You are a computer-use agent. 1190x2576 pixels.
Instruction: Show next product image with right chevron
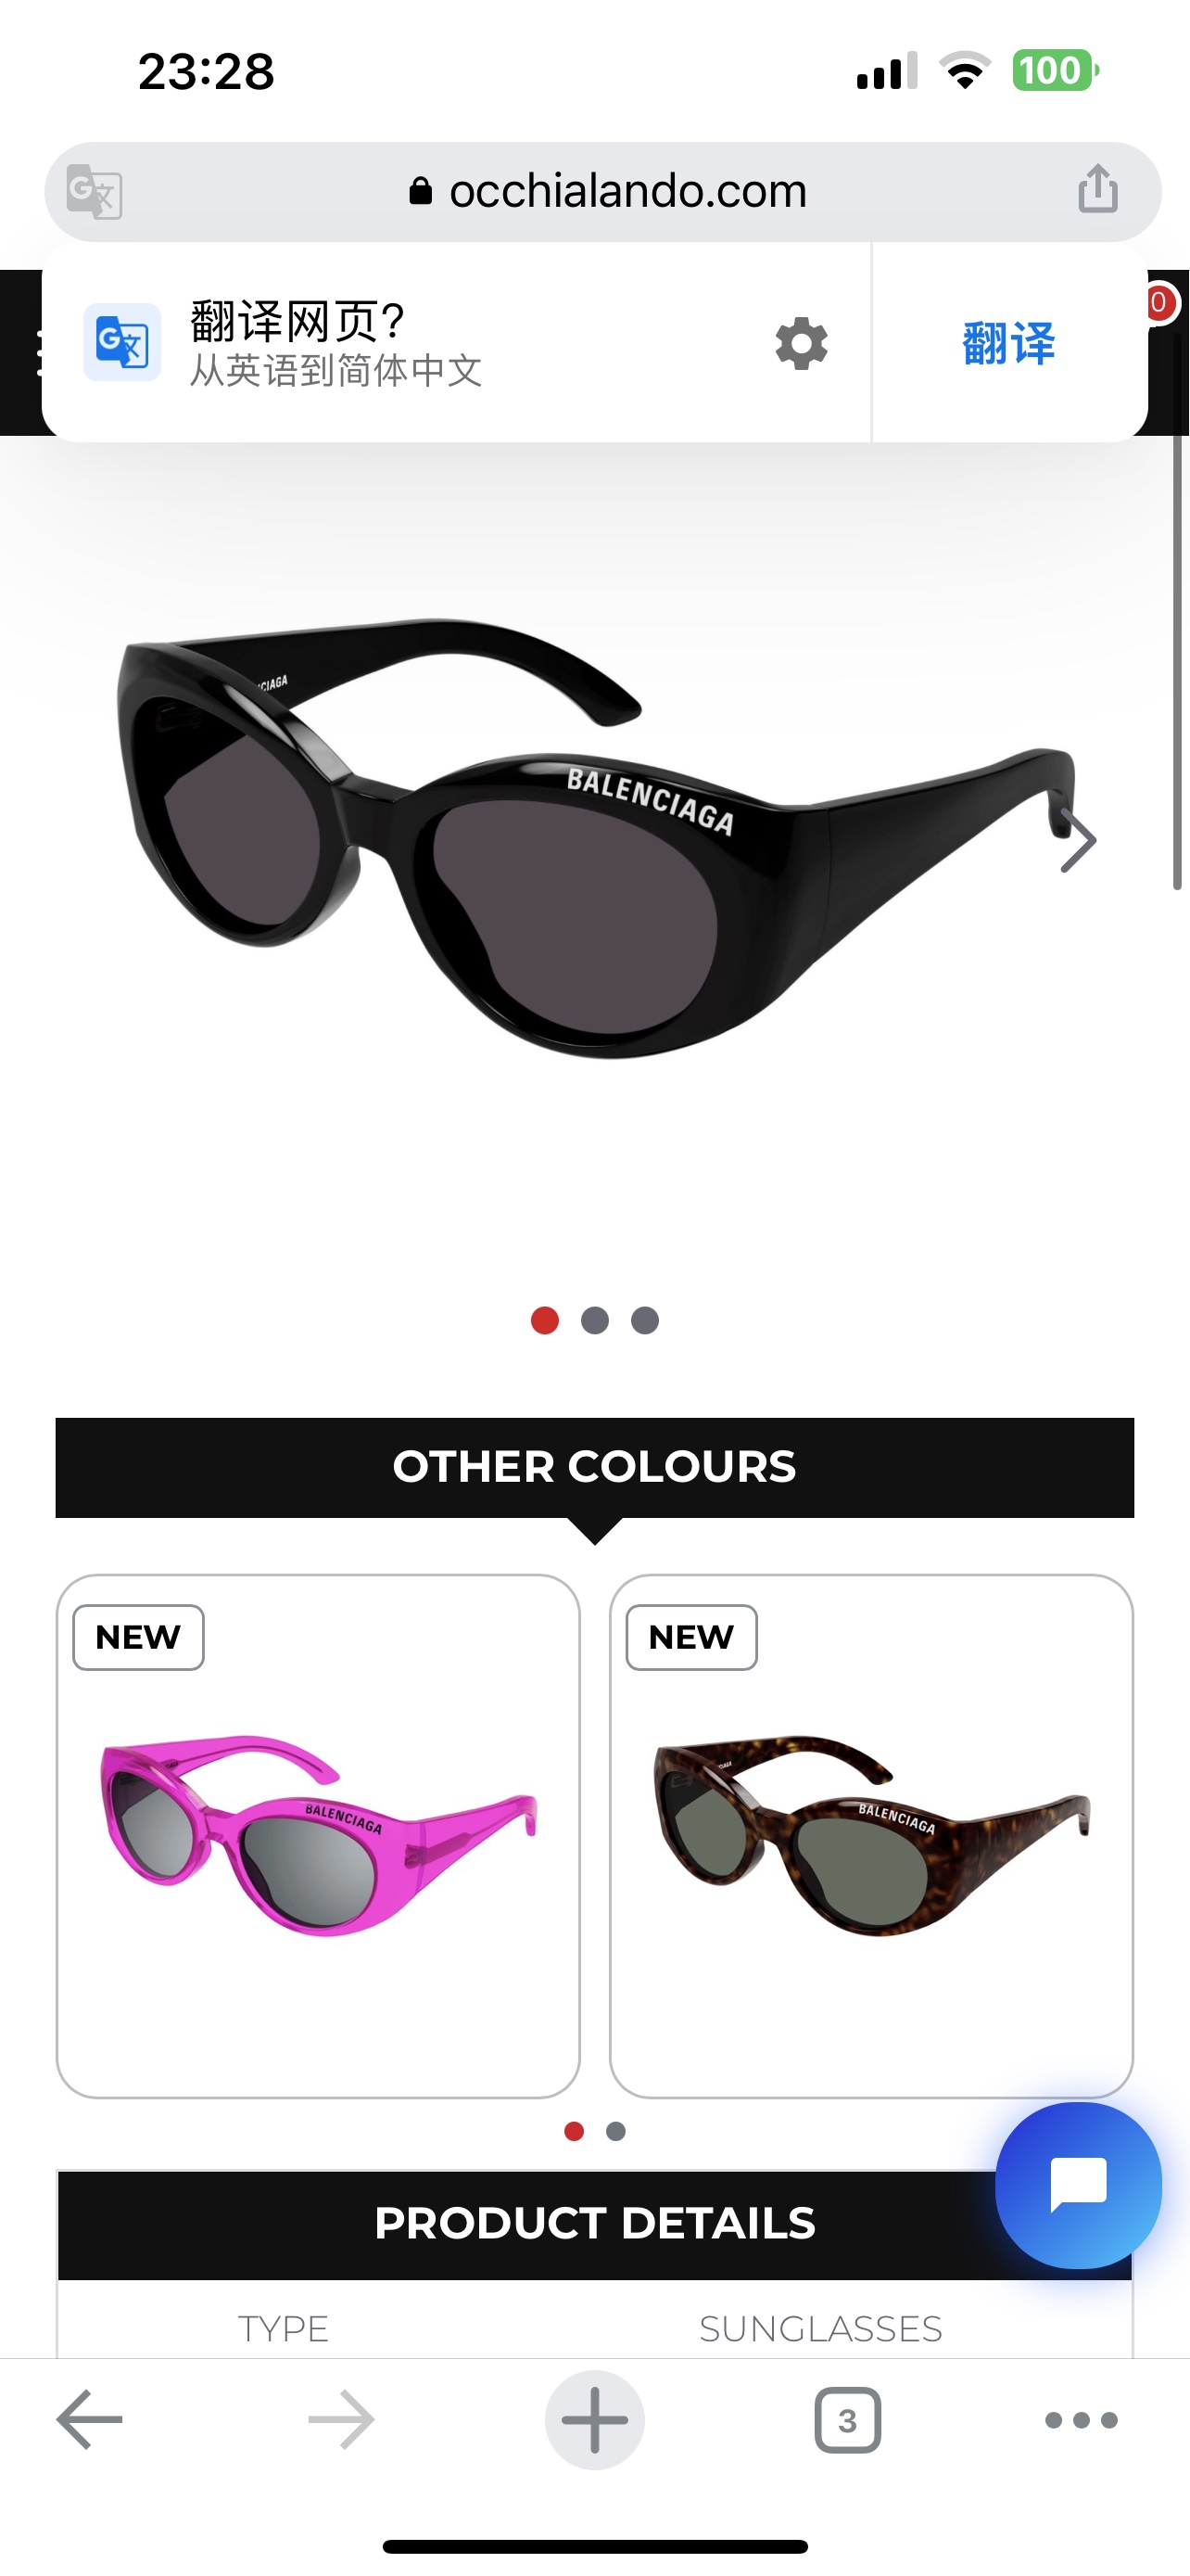(1078, 840)
